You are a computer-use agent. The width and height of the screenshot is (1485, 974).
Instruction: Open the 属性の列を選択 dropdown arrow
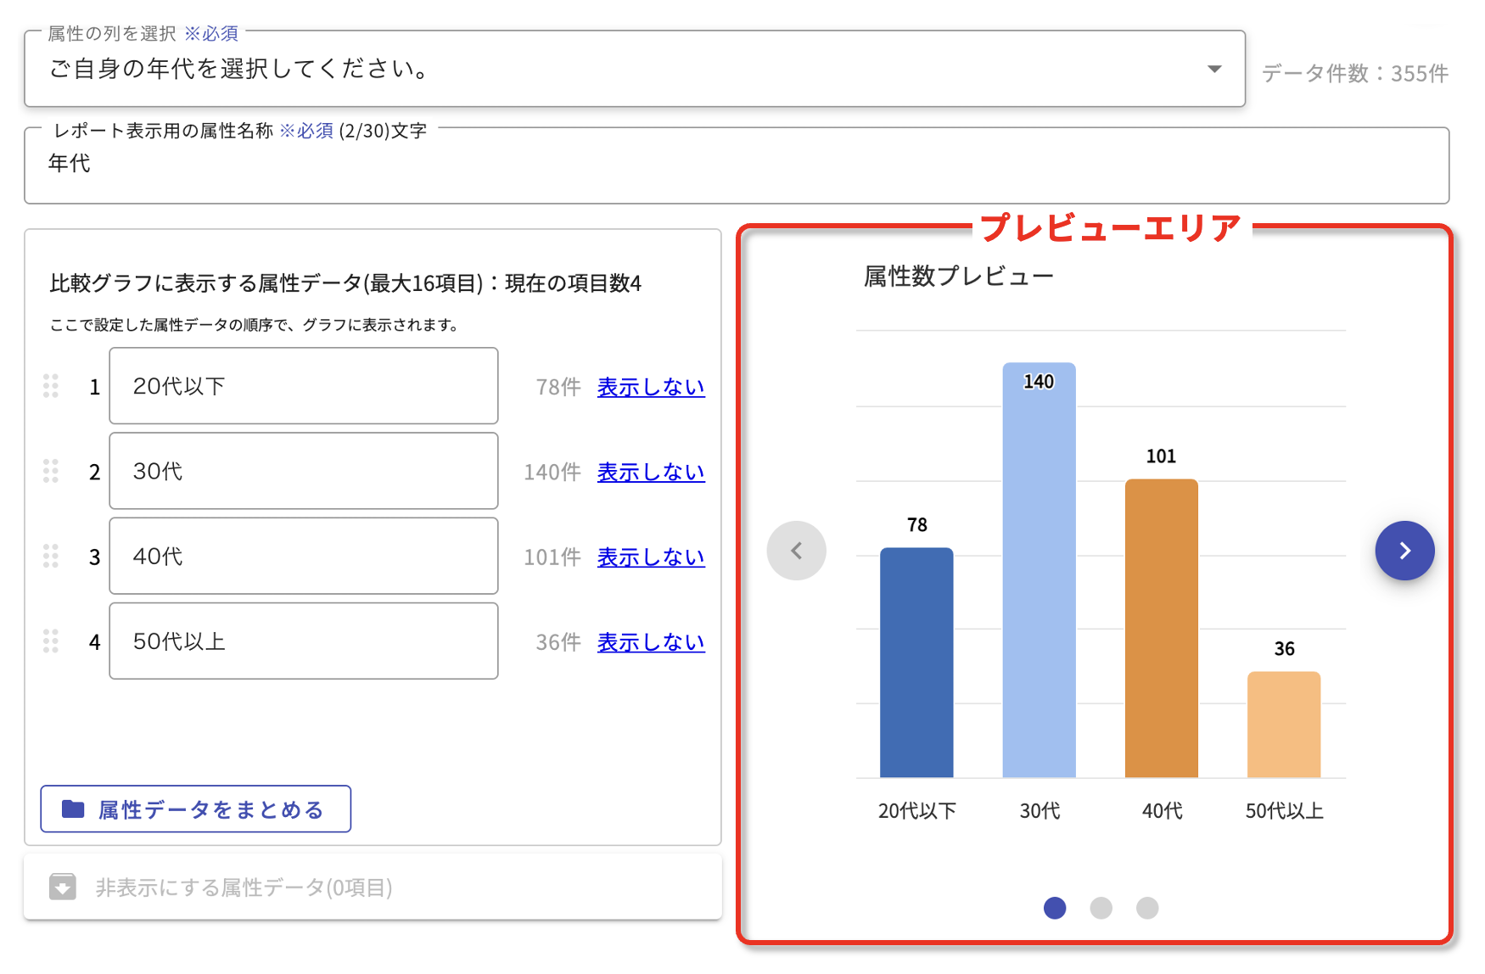click(x=1214, y=69)
